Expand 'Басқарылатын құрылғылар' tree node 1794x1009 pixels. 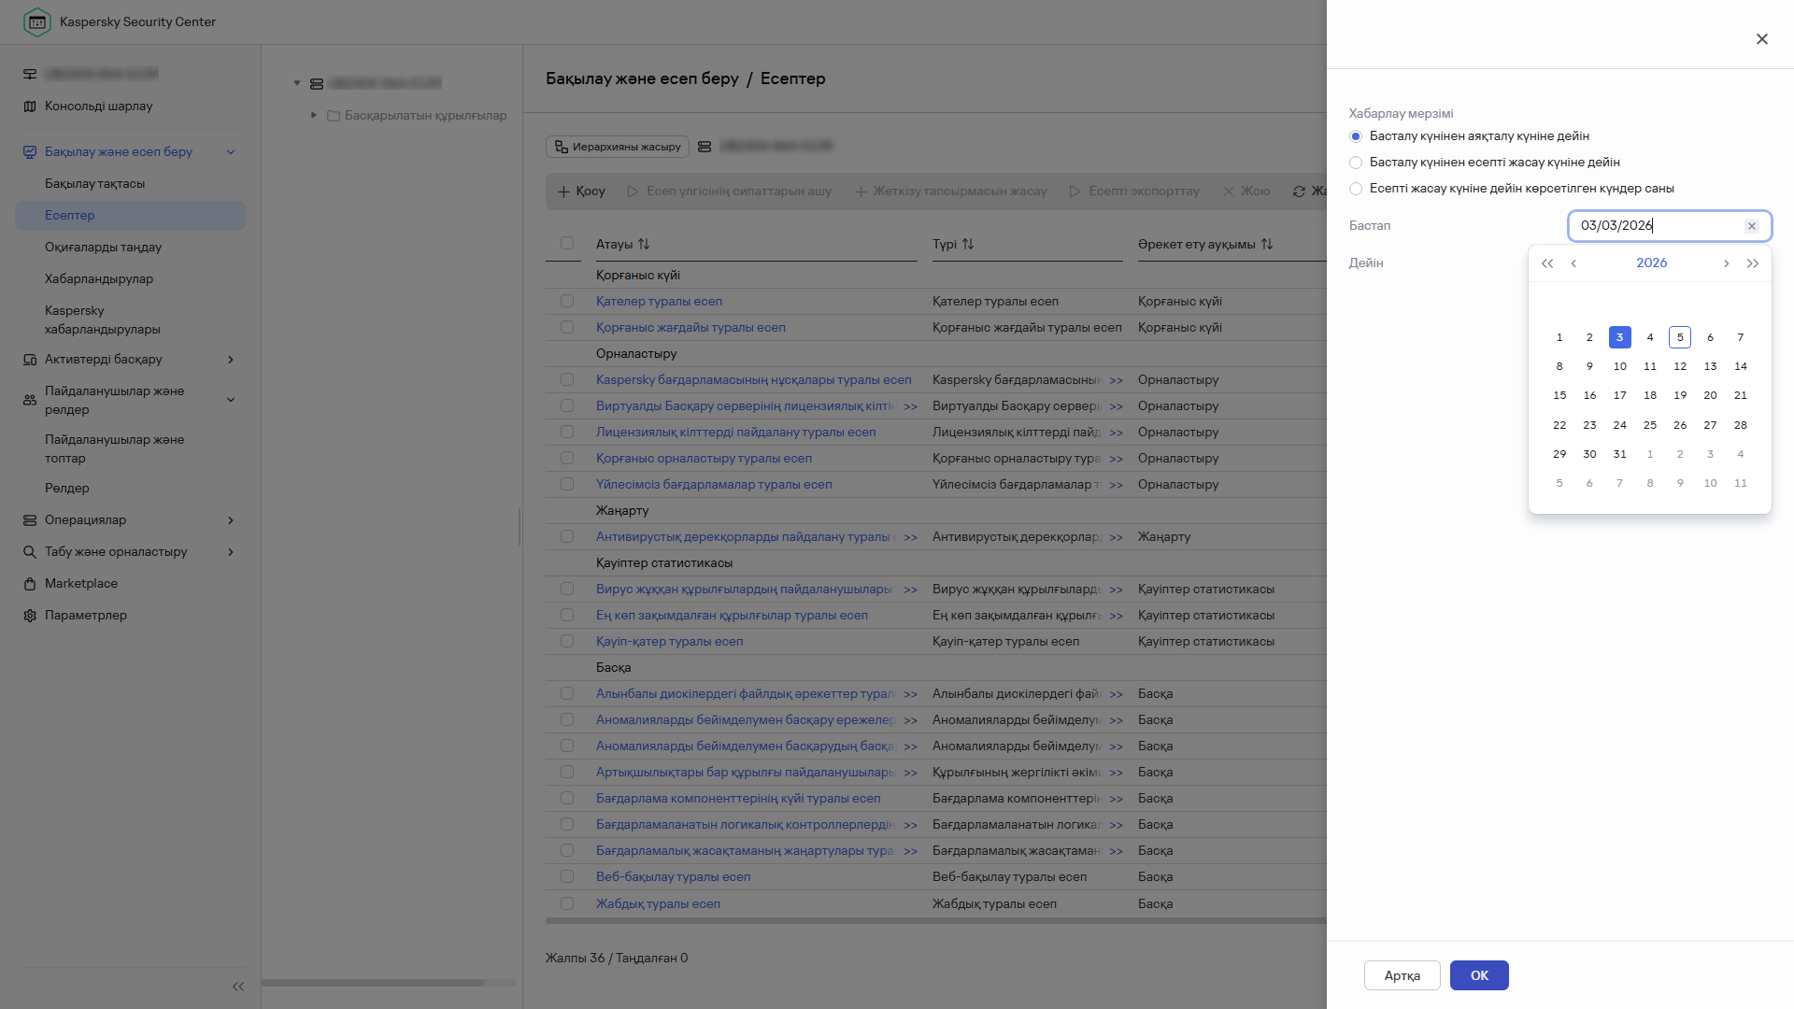[314, 115]
